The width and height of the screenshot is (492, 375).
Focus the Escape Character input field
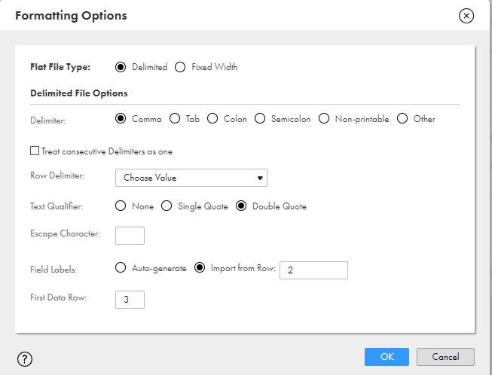coord(130,236)
